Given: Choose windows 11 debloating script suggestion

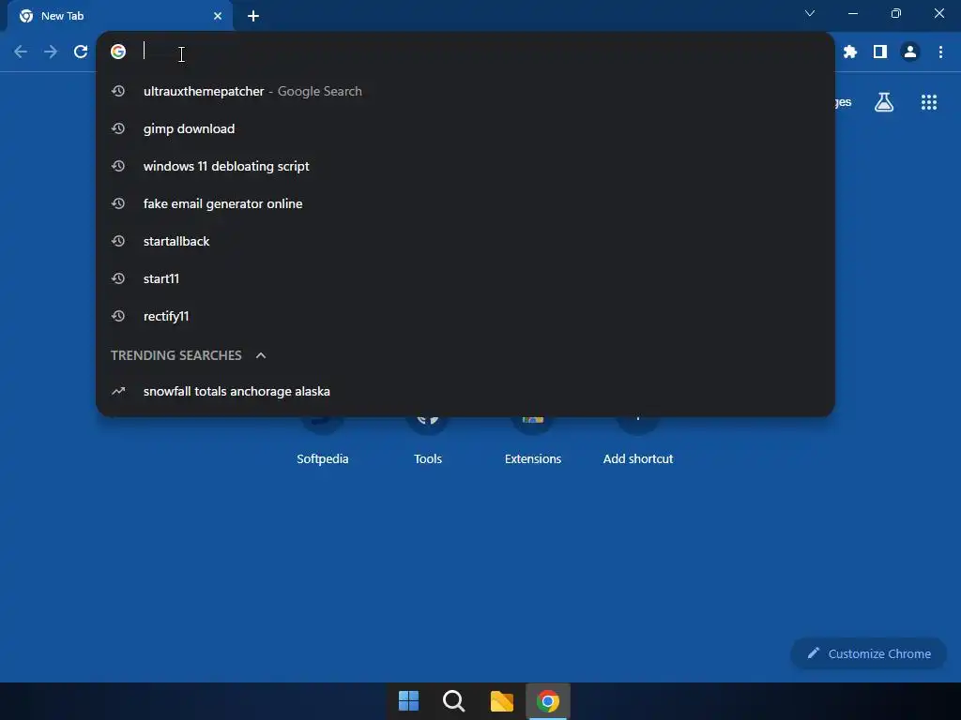Looking at the screenshot, I should coord(465,166).
